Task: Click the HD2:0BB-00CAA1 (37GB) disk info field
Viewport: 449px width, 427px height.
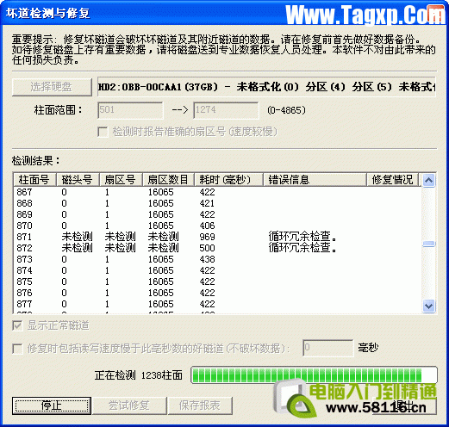Action: [266, 87]
